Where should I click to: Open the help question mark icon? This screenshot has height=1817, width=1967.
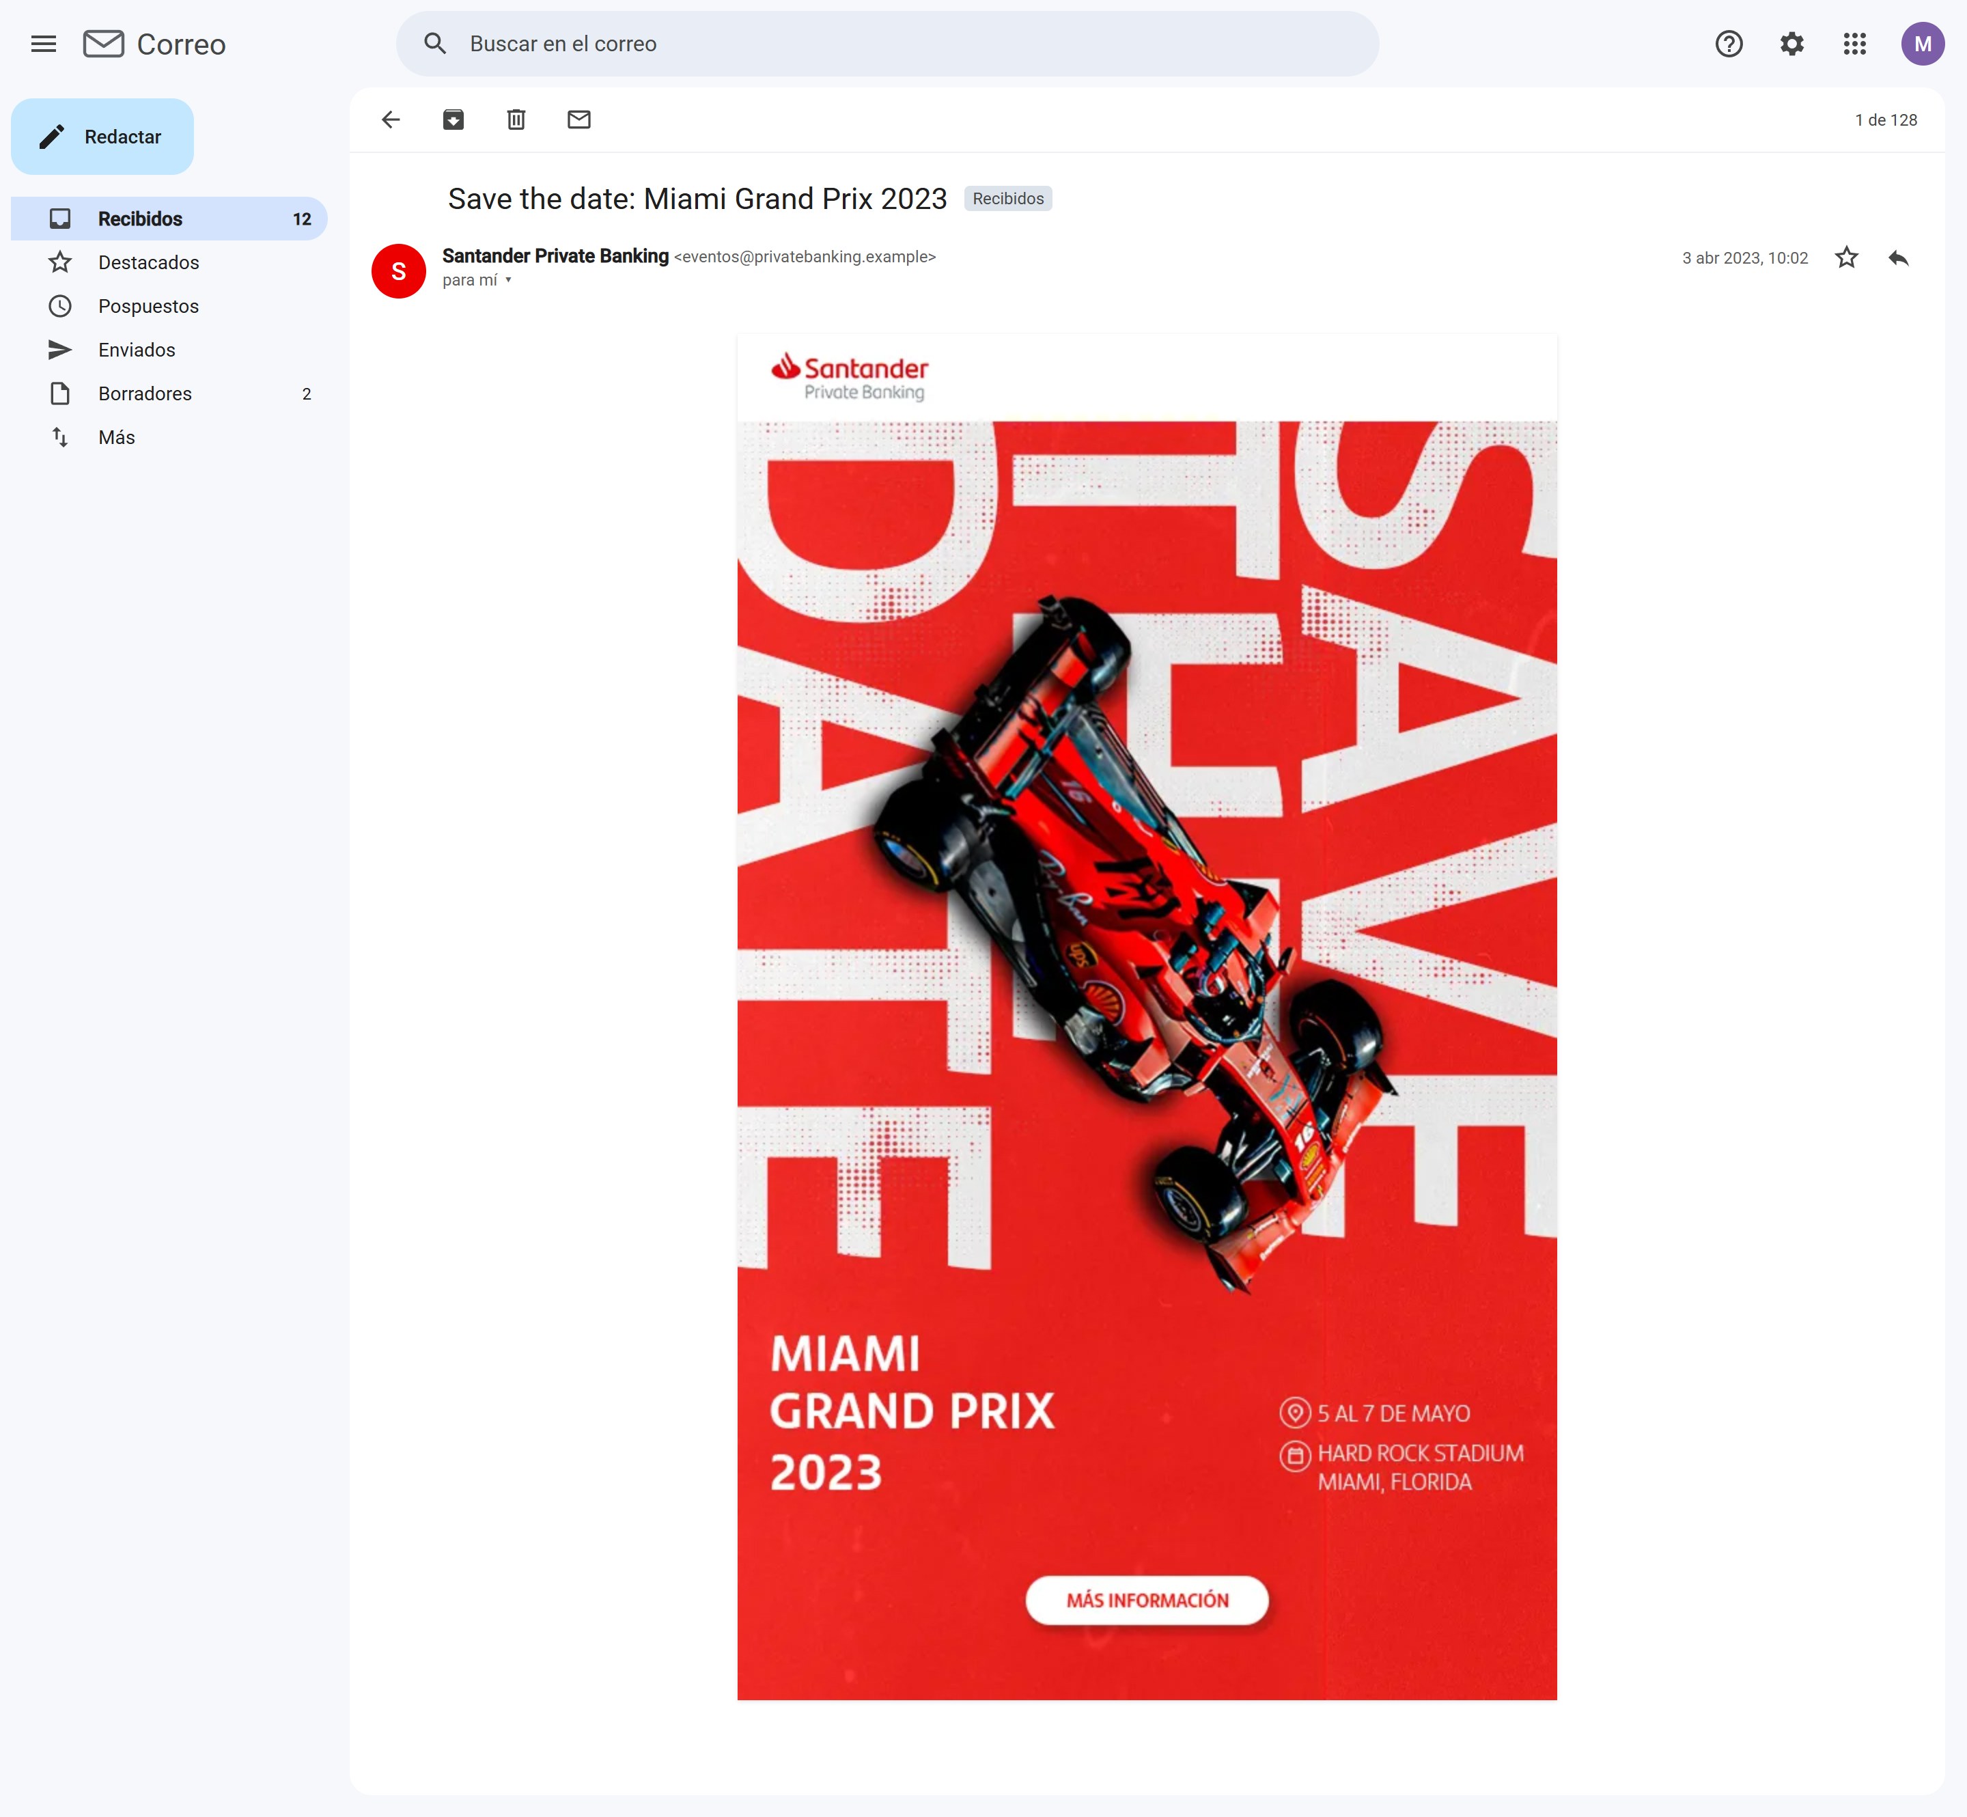(1728, 43)
